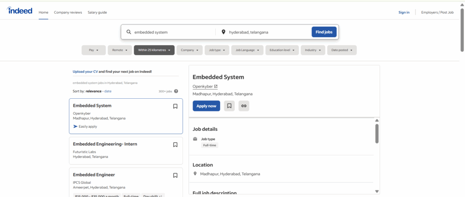Viewport: 465px width, 197px height.
Task: Click the search magnifier icon in the keyword field
Action: point(129,32)
